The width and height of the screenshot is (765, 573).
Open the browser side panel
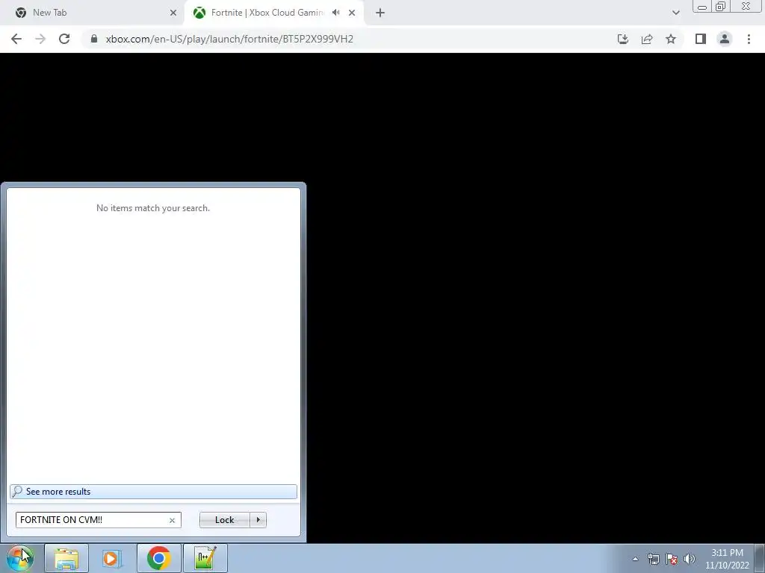tap(701, 39)
